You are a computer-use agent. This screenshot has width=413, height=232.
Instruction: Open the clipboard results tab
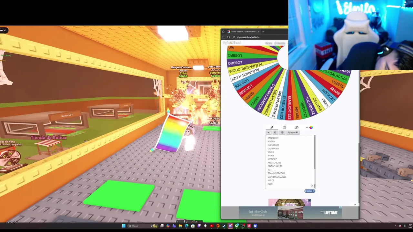click(284, 128)
